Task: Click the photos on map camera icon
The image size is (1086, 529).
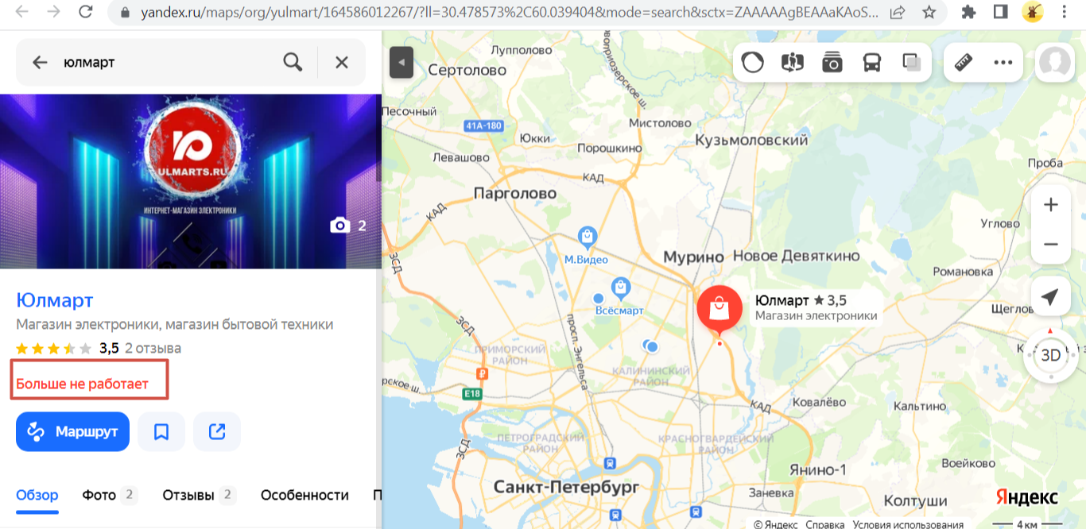Action: point(832,62)
